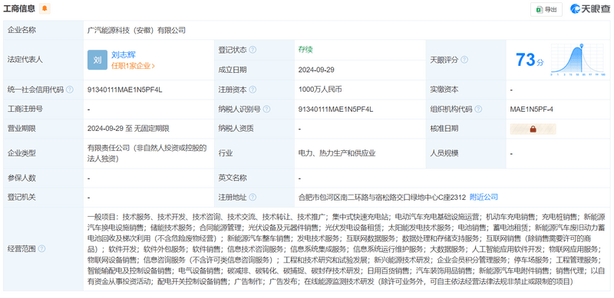Click the orange bell alert icon

pos(45,8)
